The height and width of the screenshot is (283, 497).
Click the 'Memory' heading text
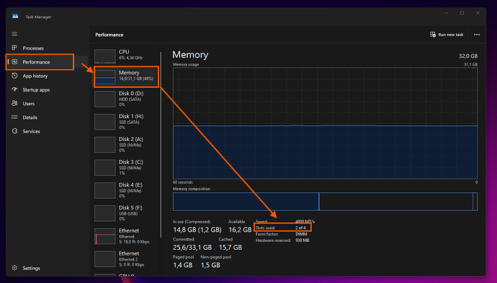tap(190, 55)
